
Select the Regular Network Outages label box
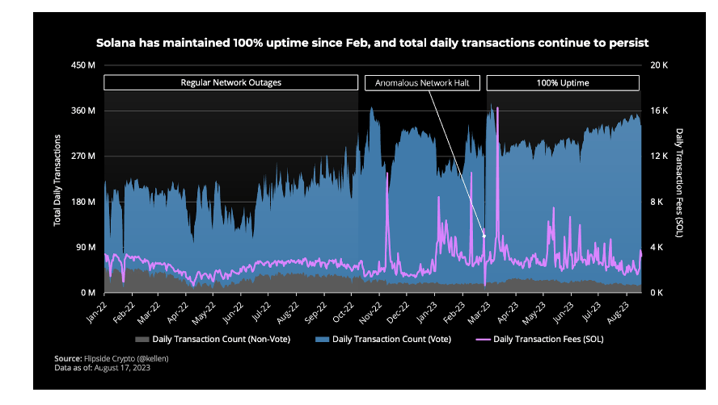click(x=230, y=83)
